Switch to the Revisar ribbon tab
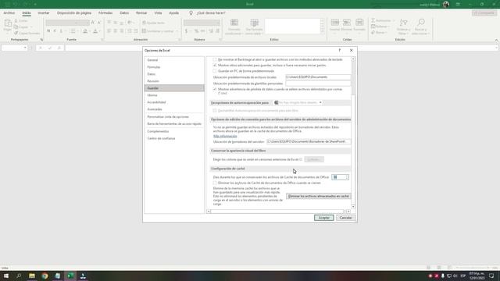Viewport: 500px width, 281px height. coord(141,12)
